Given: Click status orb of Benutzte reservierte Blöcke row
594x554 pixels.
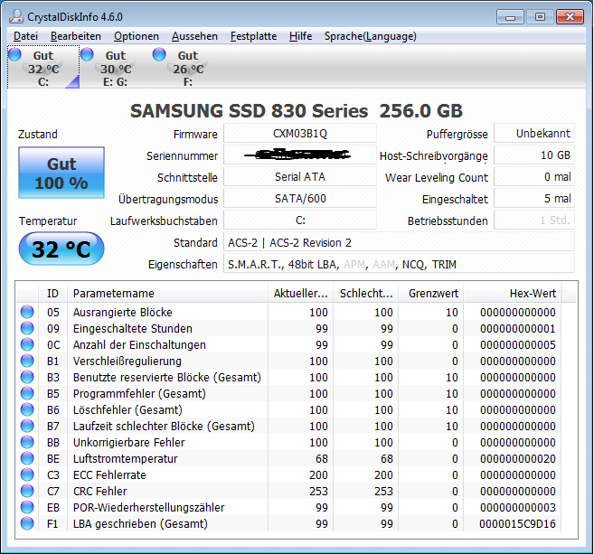Looking at the screenshot, I should [x=27, y=377].
